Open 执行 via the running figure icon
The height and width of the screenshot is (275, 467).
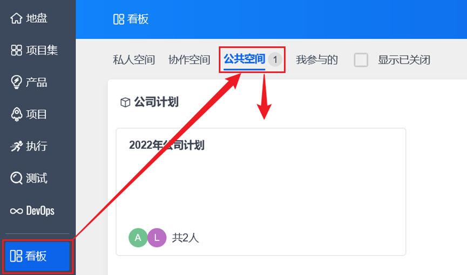point(16,146)
